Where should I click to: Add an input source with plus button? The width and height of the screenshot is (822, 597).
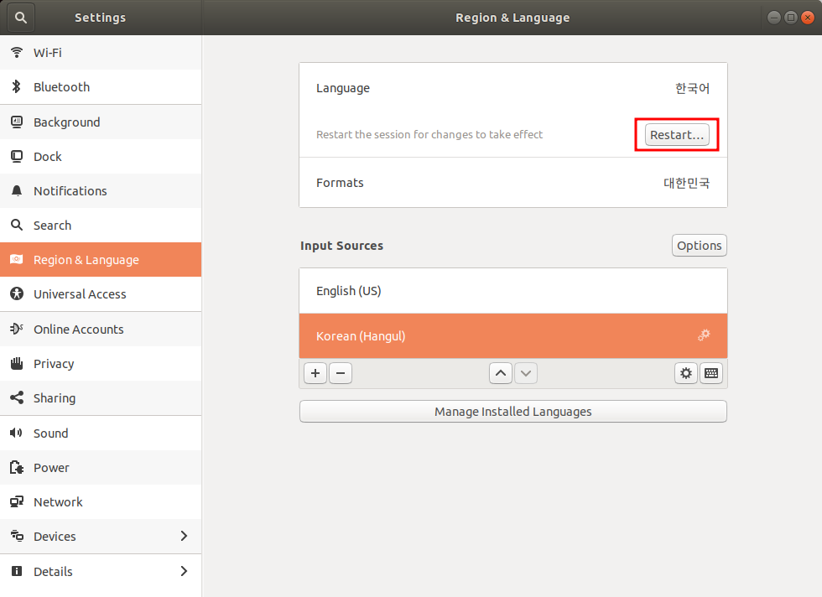tap(315, 373)
